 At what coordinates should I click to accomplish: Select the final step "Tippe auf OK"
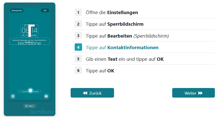tap(100, 71)
